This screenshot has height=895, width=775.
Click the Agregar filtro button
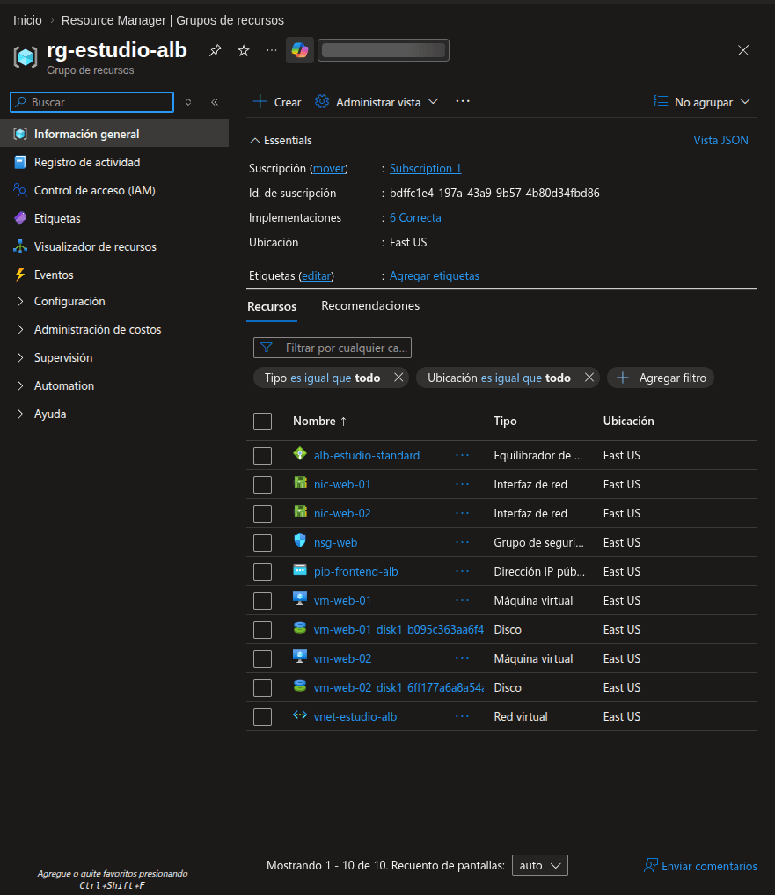click(661, 378)
